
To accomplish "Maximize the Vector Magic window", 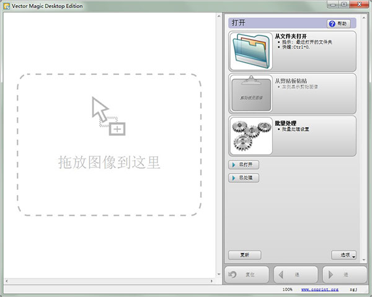I will click(x=345, y=6).
